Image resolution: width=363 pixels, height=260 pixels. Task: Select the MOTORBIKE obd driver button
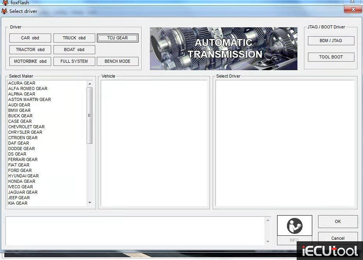coord(30,62)
